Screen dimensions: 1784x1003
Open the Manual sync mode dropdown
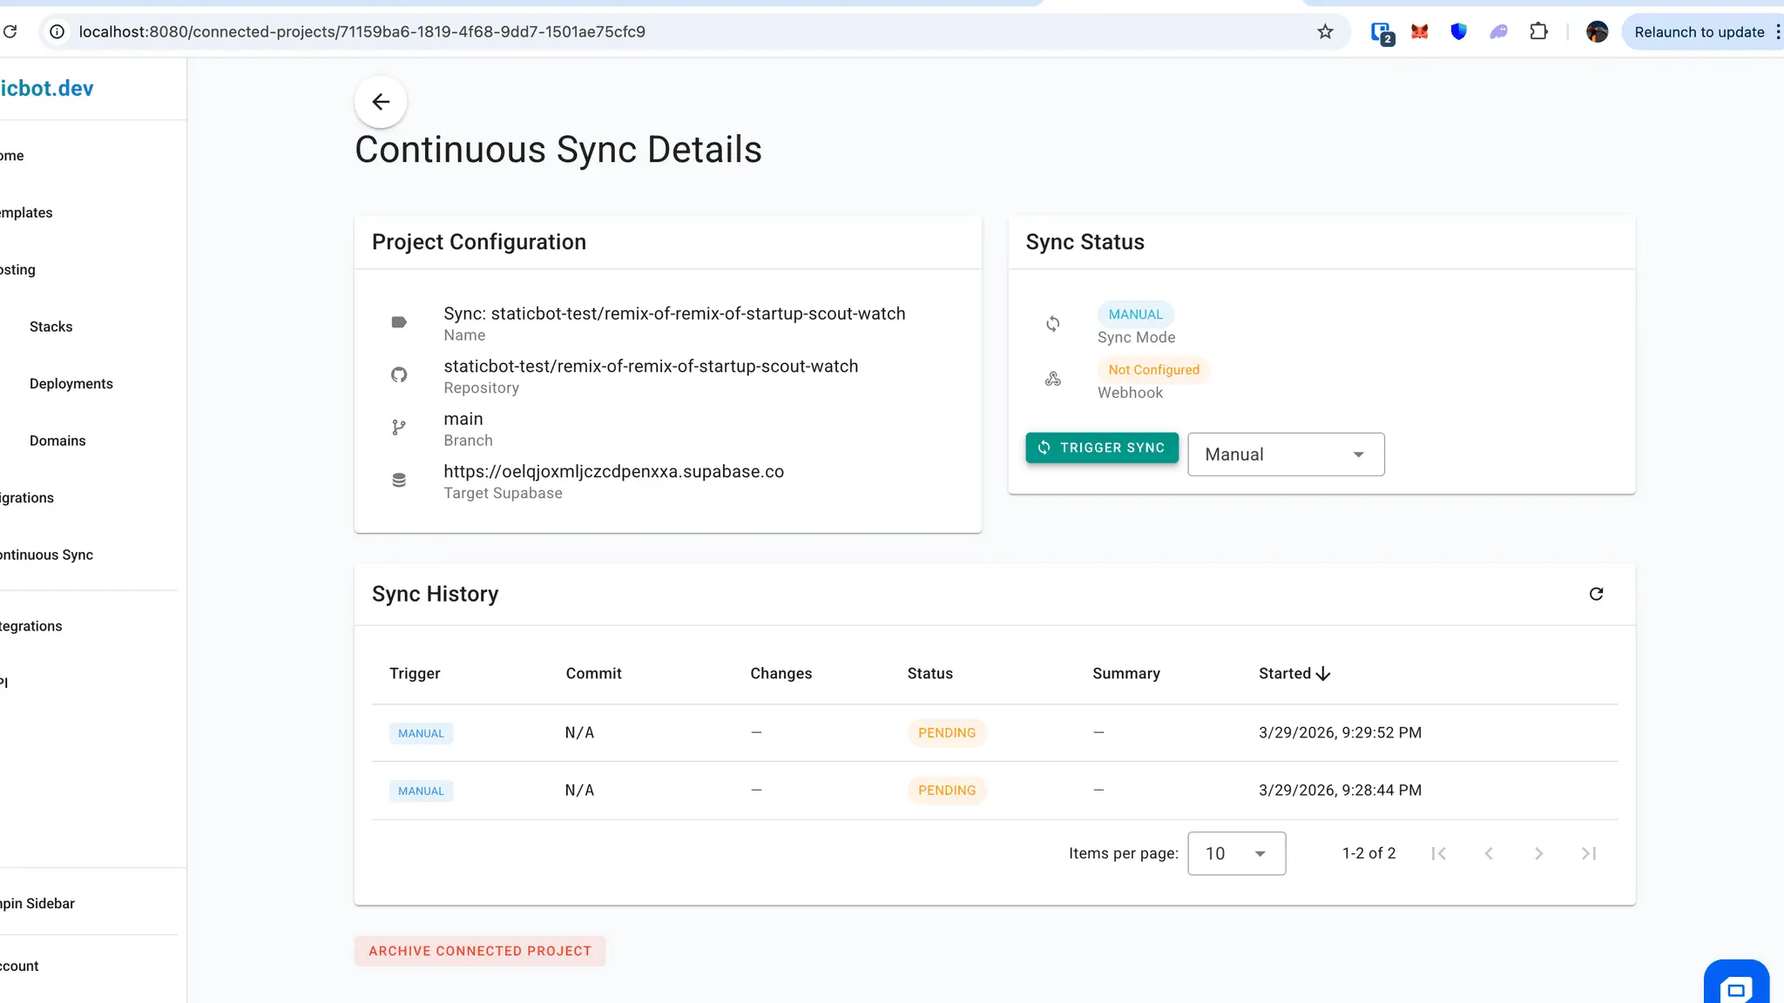pos(1286,454)
